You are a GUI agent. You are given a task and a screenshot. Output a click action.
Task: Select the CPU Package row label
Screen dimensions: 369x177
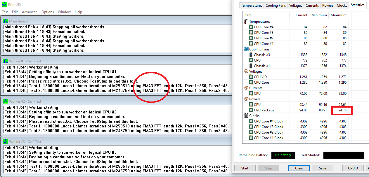[x=264, y=110]
